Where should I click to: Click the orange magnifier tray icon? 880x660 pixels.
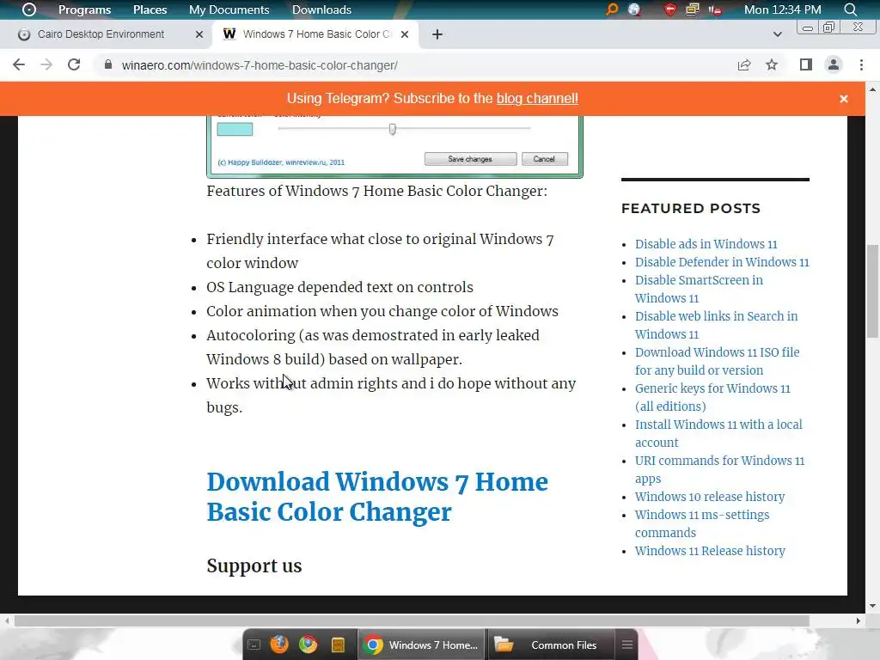pos(612,9)
